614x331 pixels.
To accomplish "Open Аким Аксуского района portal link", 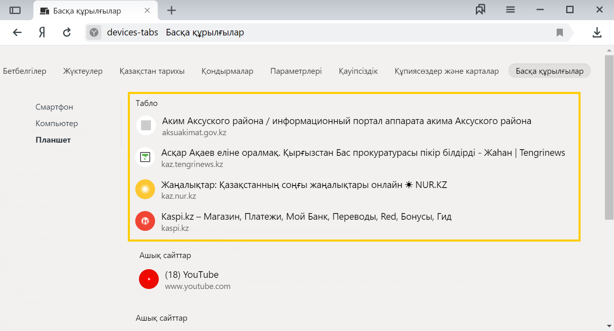I will click(347, 121).
